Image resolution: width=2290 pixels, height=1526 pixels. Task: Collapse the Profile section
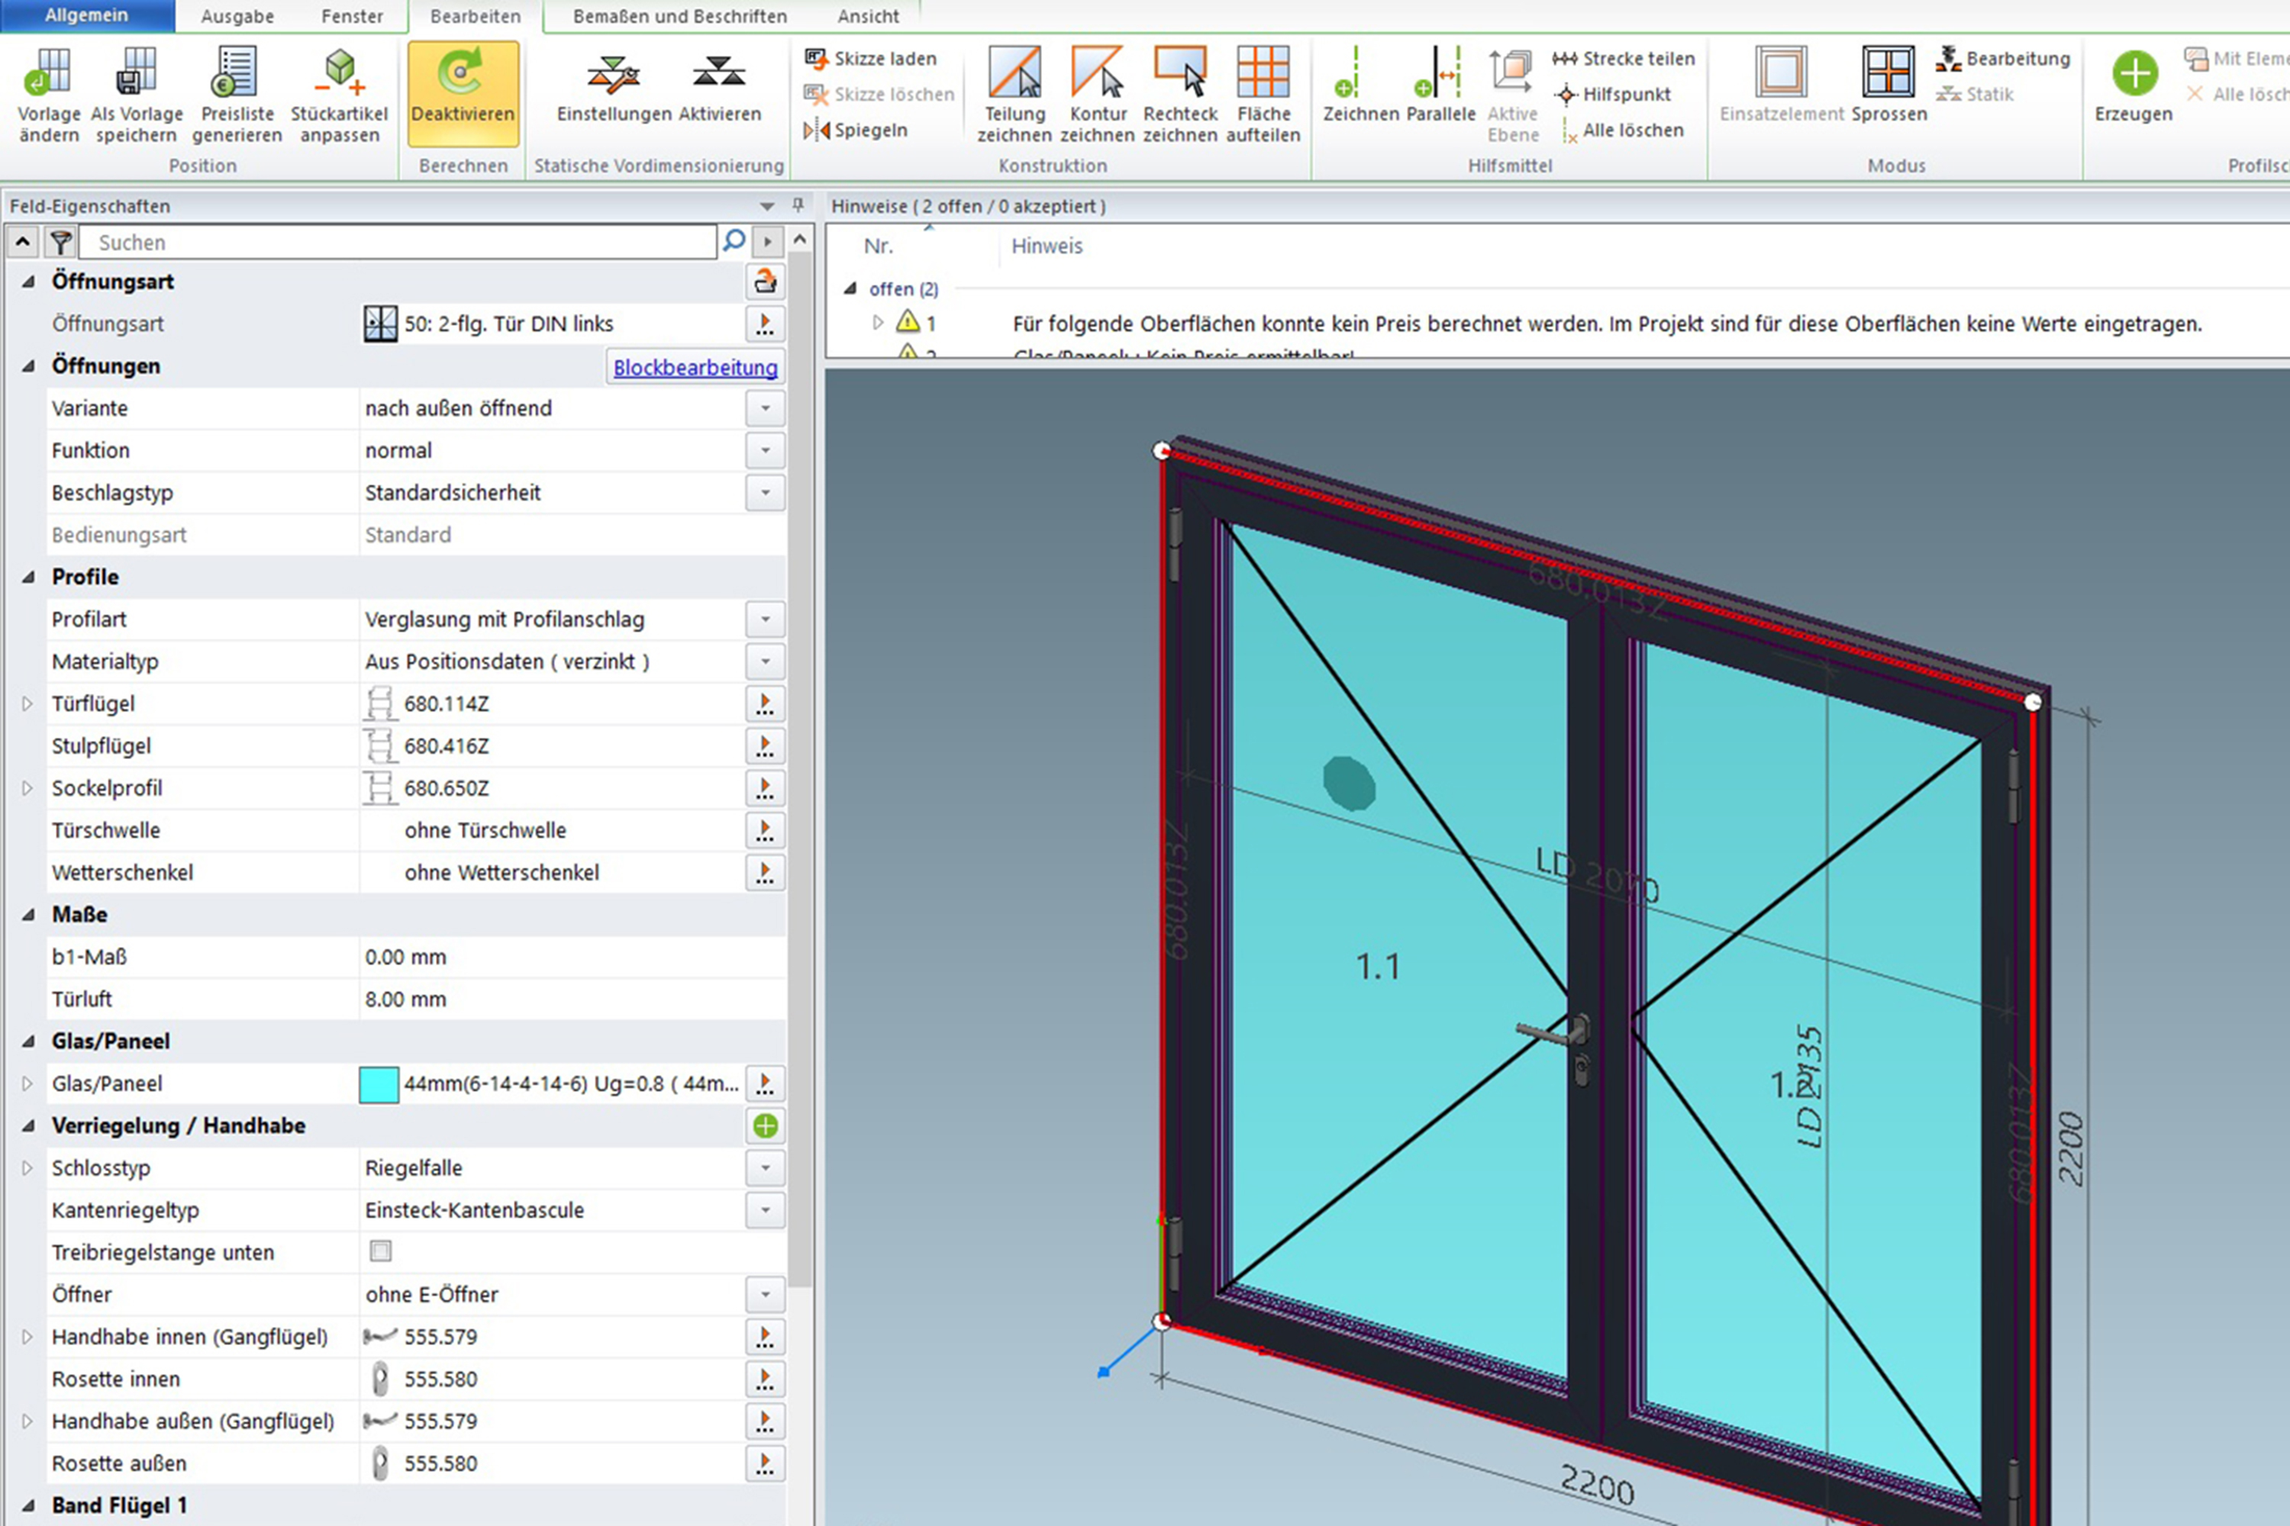28,577
